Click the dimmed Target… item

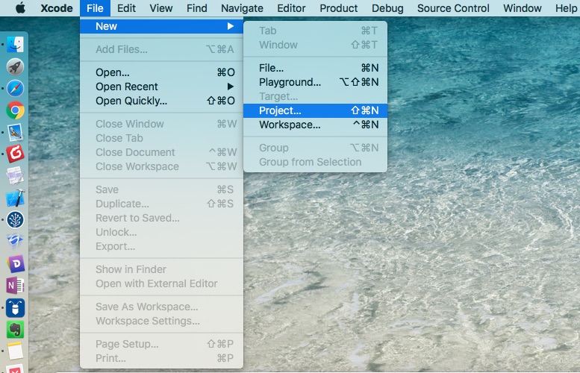(315, 96)
